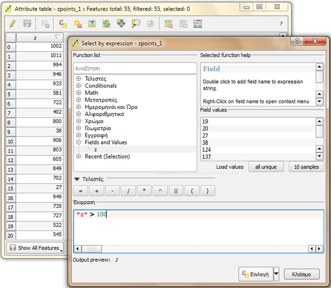The height and width of the screenshot is (288, 331).
Task: Expand the Recent (Selection) group
Action: point(78,156)
